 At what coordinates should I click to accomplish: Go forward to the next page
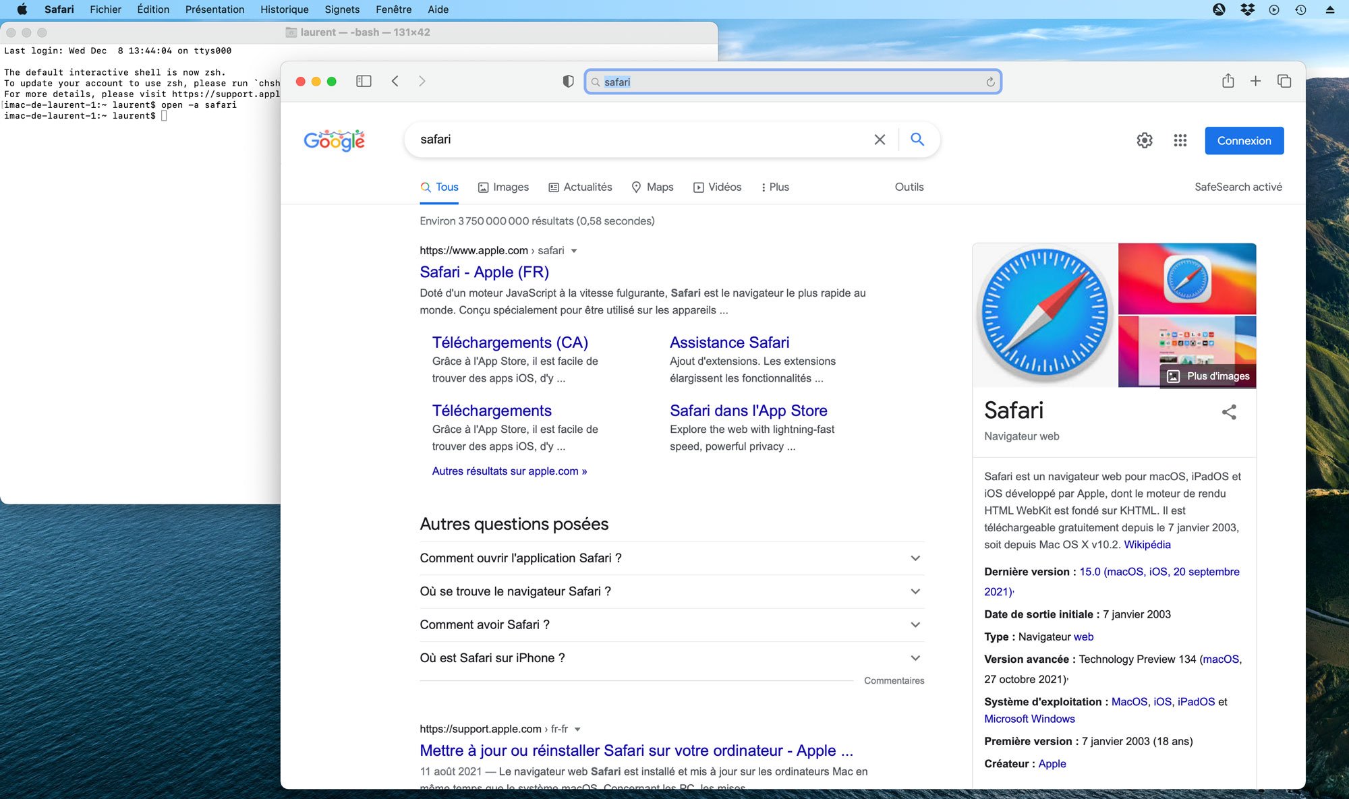pos(422,82)
